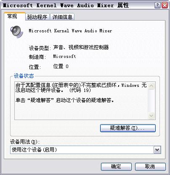Confirm with the 确定 button
Viewport: 170px width, 175px height.
click(x=116, y=167)
